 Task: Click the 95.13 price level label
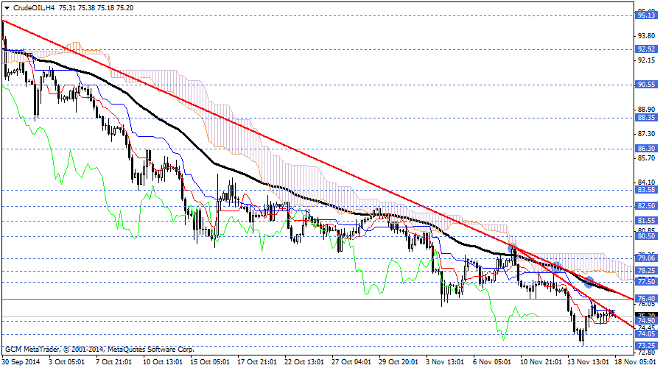point(647,15)
